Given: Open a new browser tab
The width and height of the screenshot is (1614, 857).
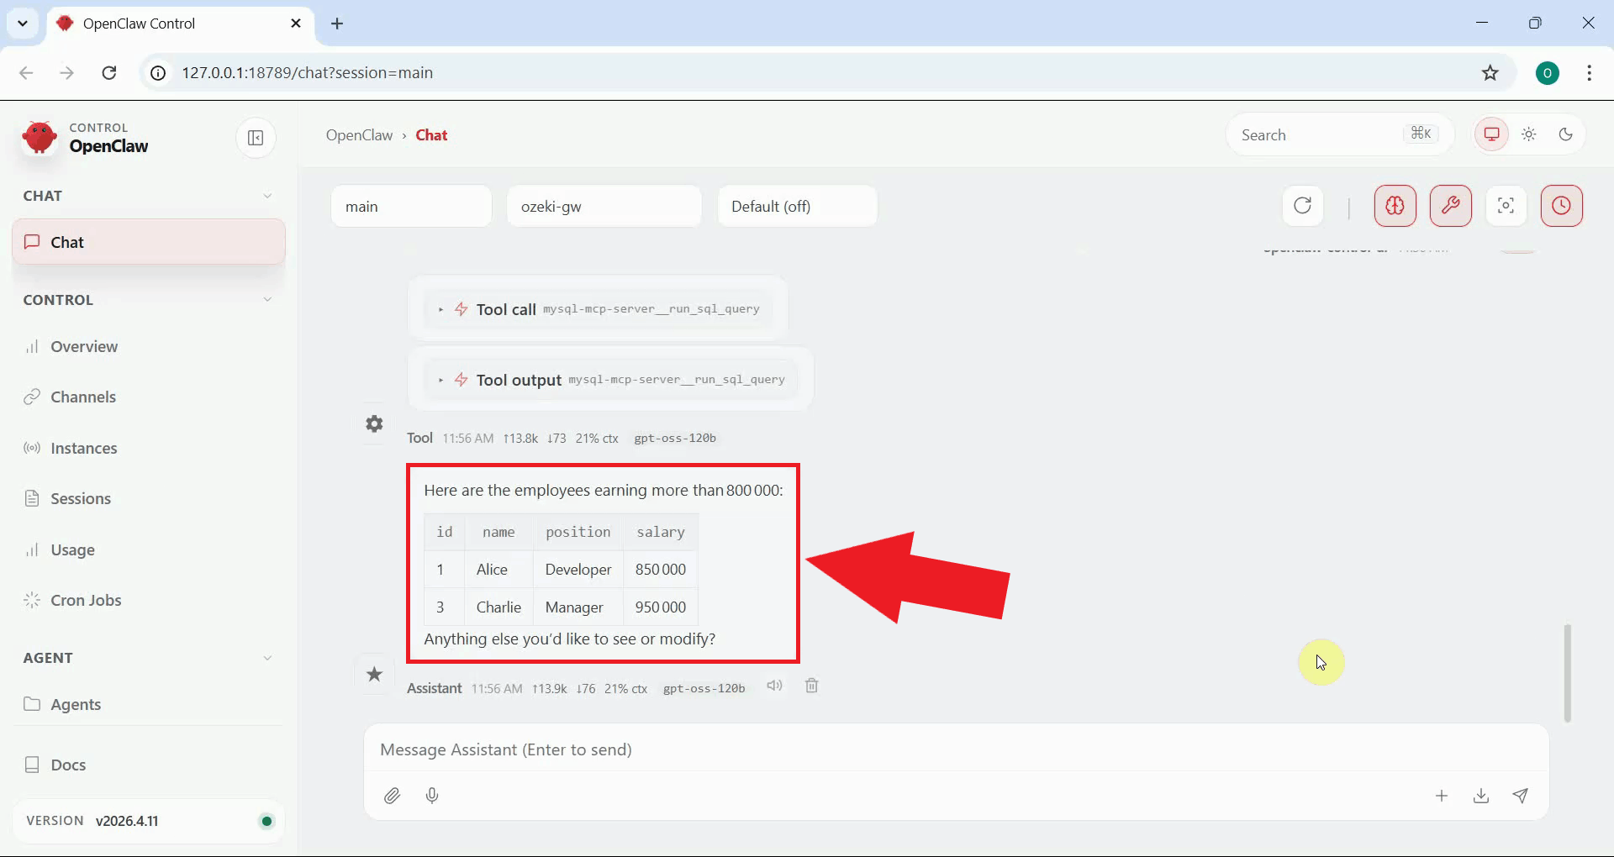Looking at the screenshot, I should pyautogui.click(x=337, y=24).
